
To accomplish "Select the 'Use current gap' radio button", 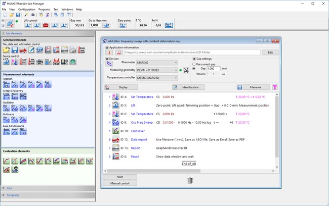I will click(193, 64).
